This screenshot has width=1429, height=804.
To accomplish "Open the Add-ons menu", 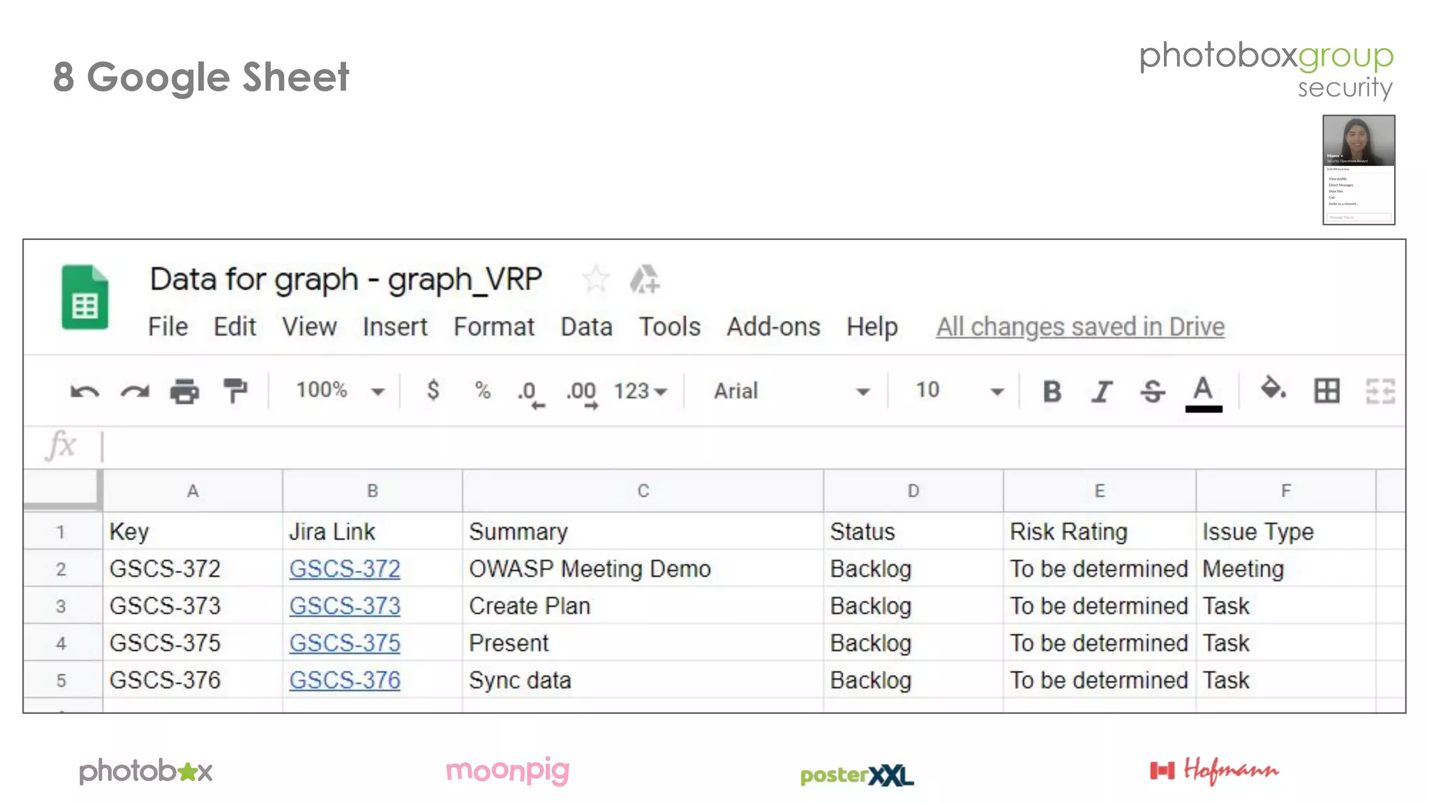I will 774,327.
